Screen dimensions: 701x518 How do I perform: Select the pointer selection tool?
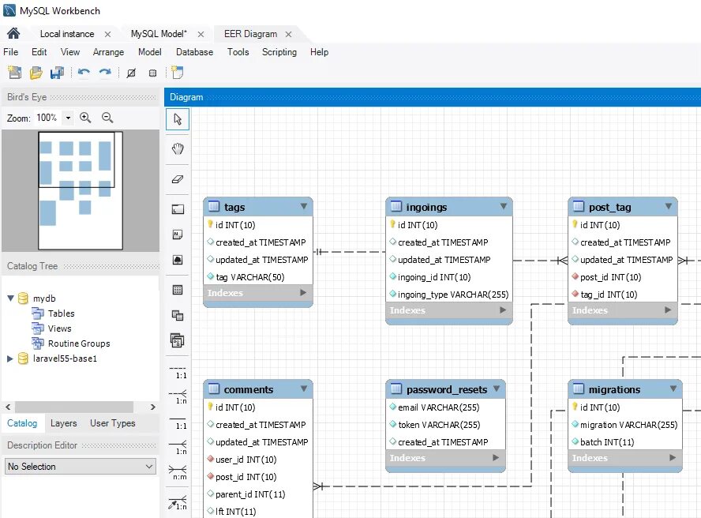coord(178,119)
